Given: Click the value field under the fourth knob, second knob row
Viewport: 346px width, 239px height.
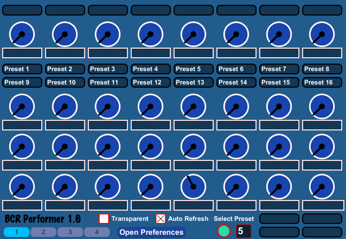Looking at the screenshot, I should [x=151, y=125].
